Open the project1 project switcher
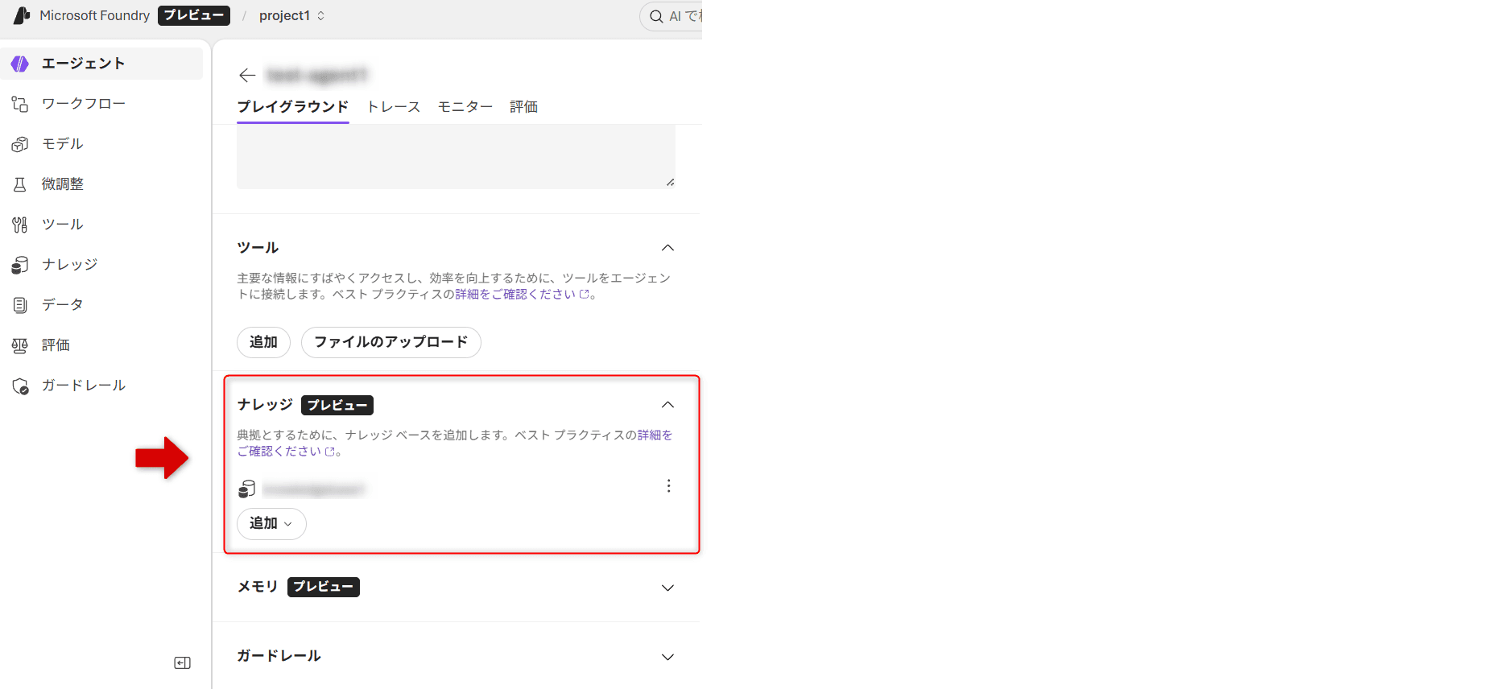The height and width of the screenshot is (689, 1500). 292,16
